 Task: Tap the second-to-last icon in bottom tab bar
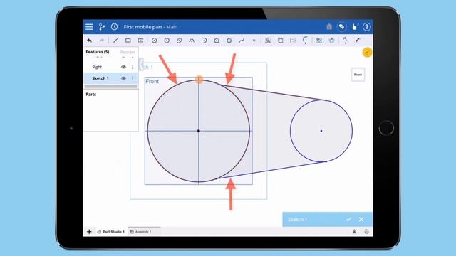[354, 232]
